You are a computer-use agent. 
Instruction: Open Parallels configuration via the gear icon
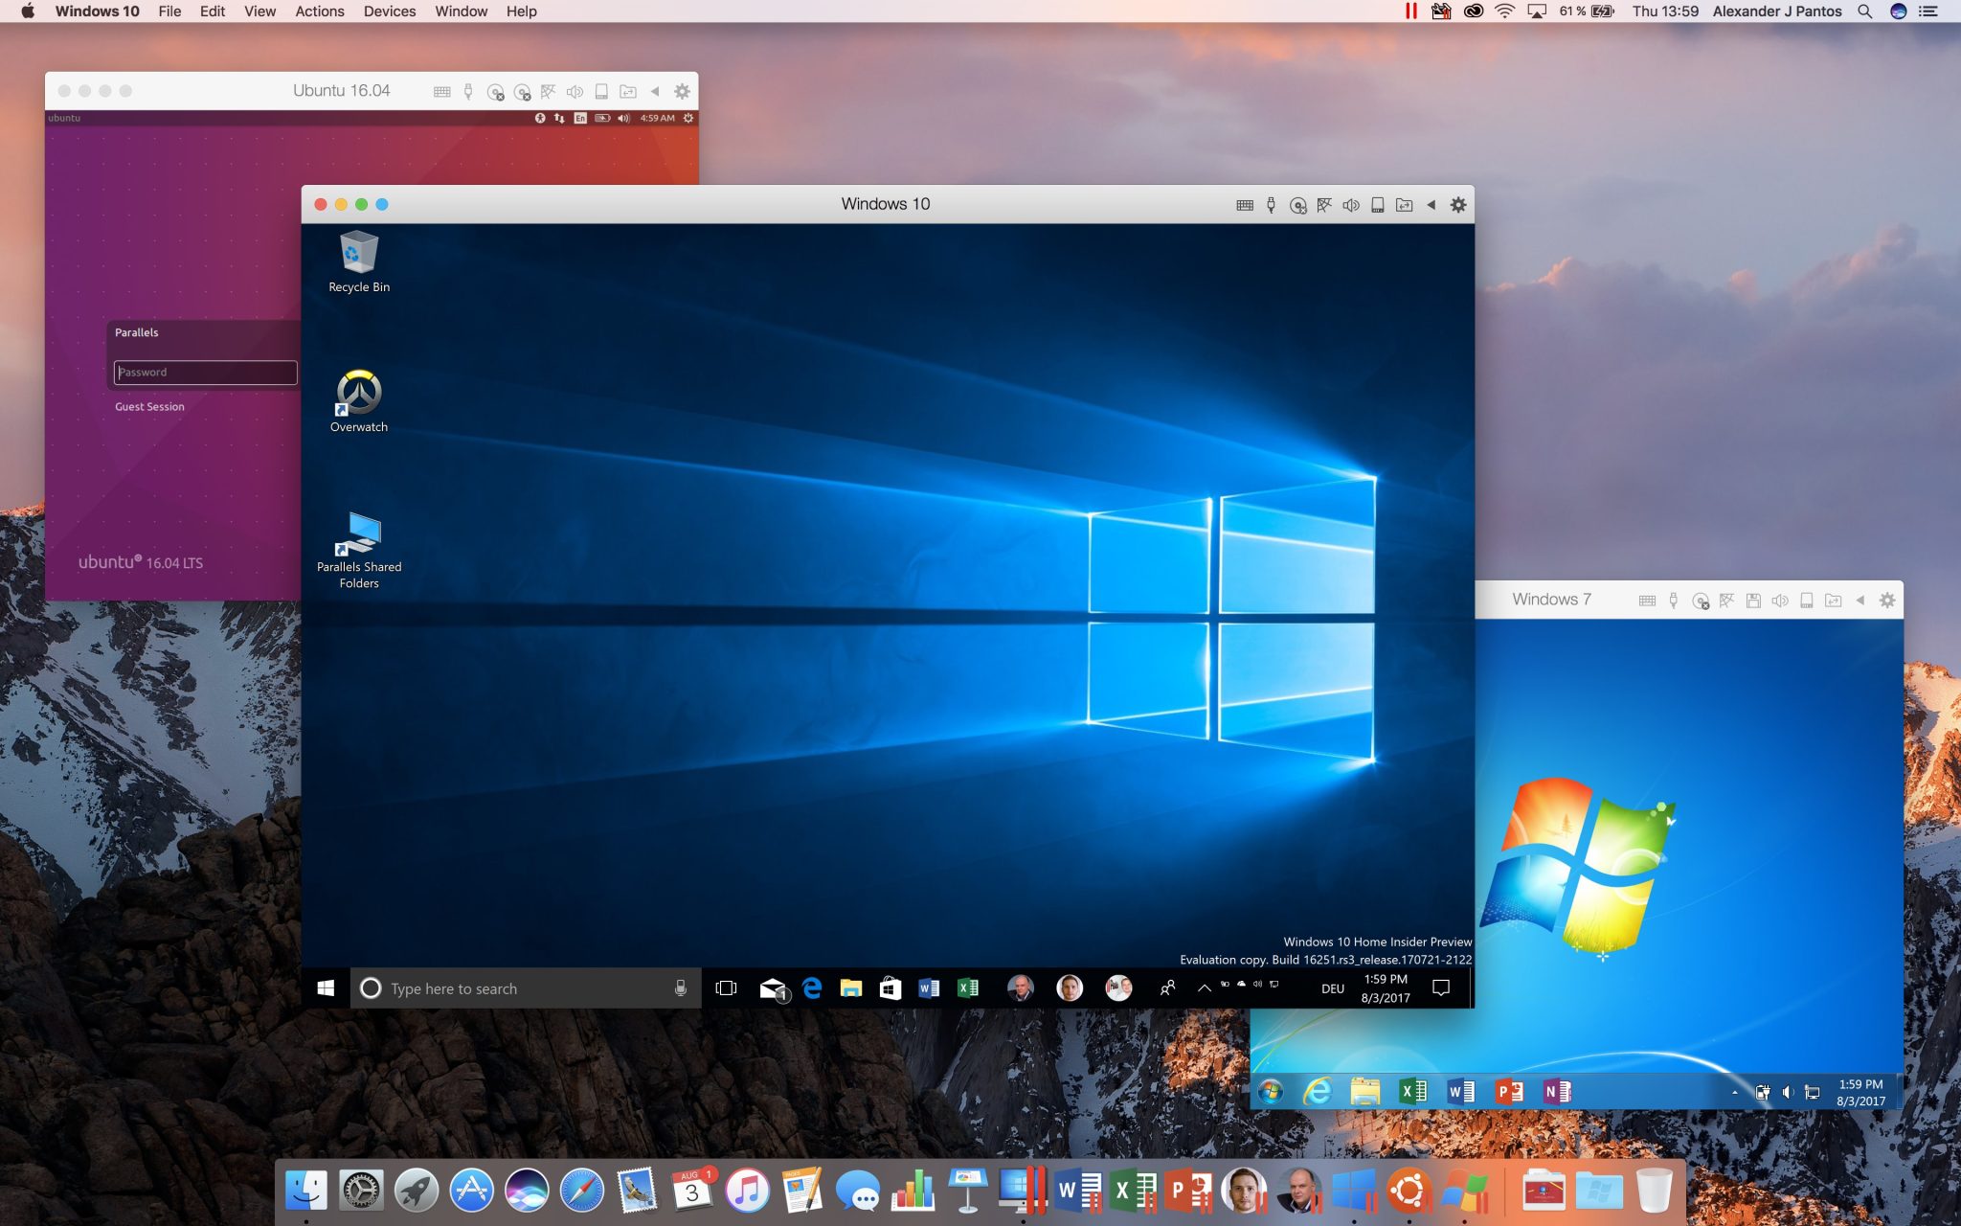1458,204
